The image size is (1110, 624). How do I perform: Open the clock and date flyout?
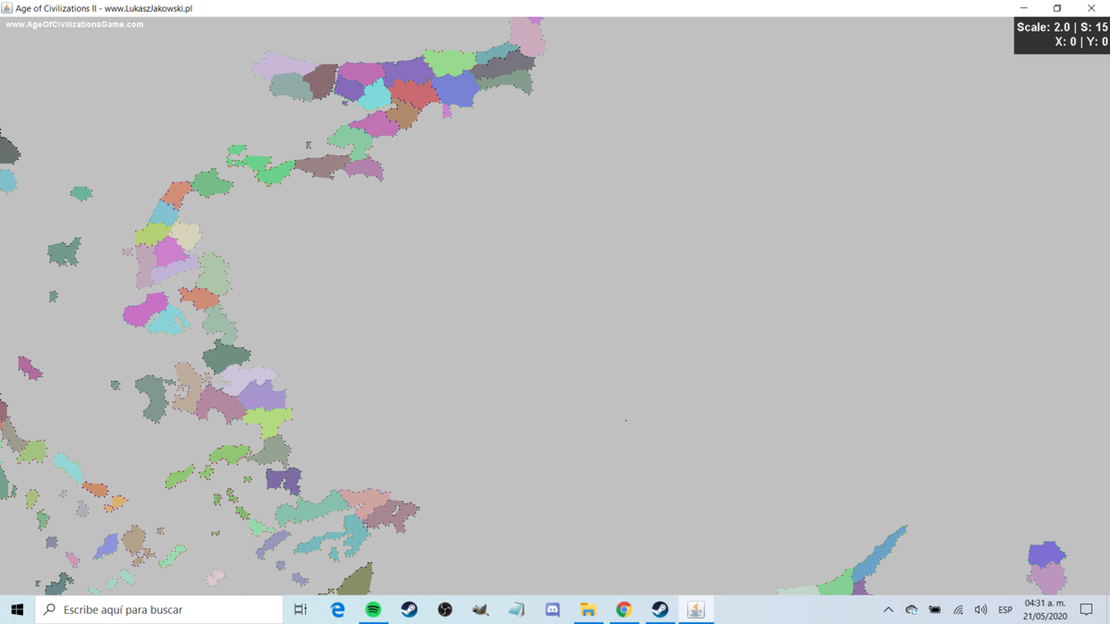click(1045, 610)
